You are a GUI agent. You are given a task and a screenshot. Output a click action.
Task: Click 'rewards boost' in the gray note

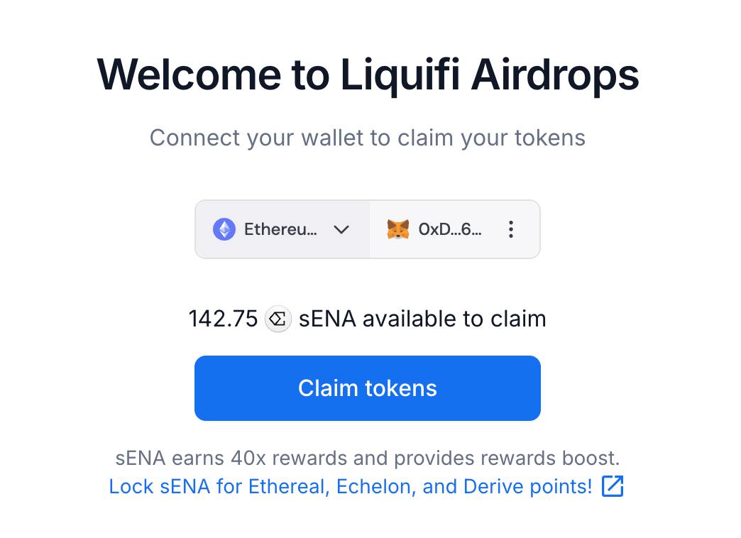point(549,458)
